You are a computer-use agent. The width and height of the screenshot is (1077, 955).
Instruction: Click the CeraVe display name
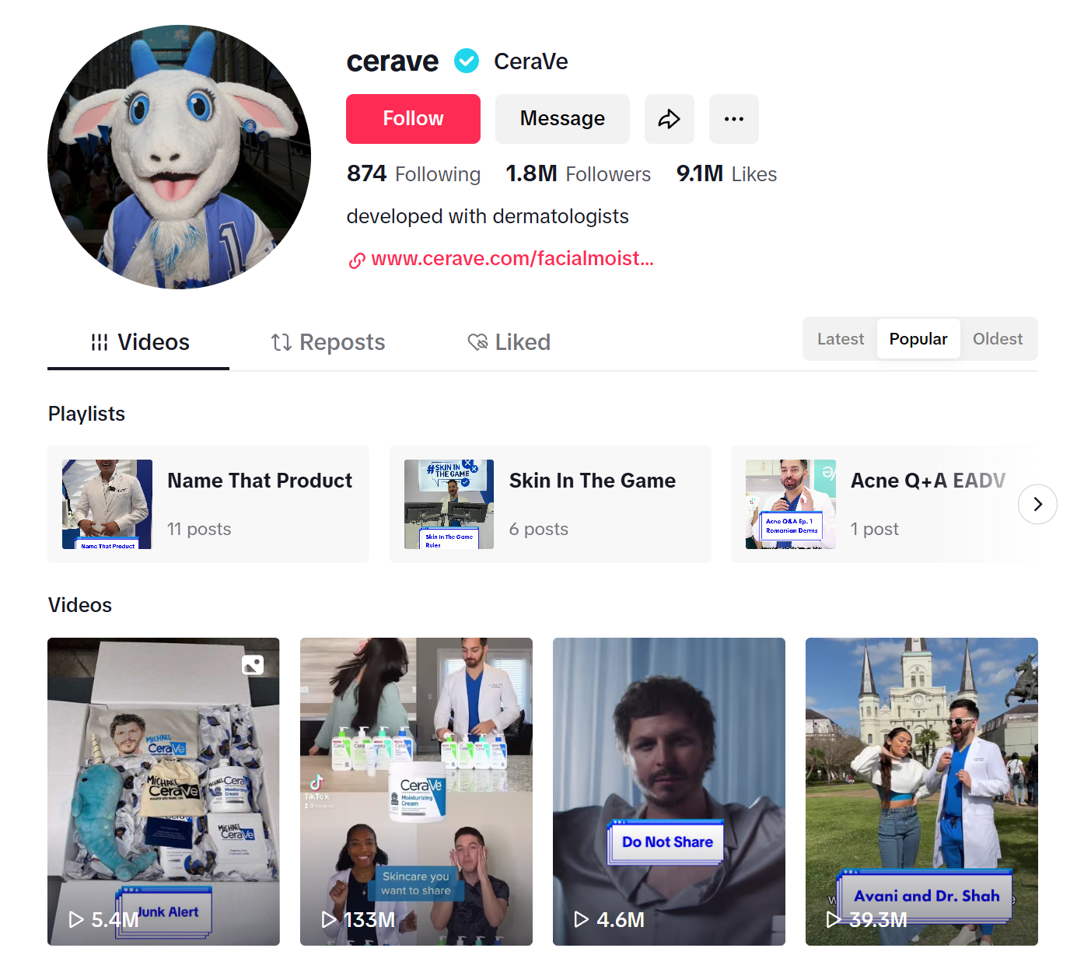point(531,61)
